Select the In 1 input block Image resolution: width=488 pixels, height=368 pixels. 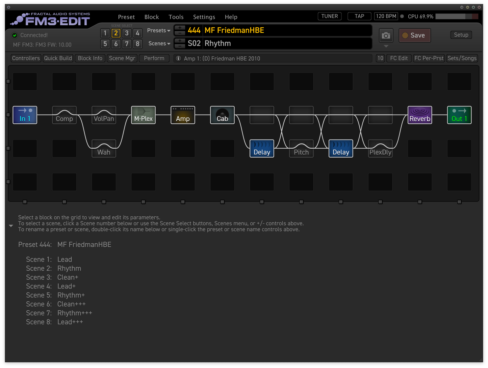pos(25,115)
